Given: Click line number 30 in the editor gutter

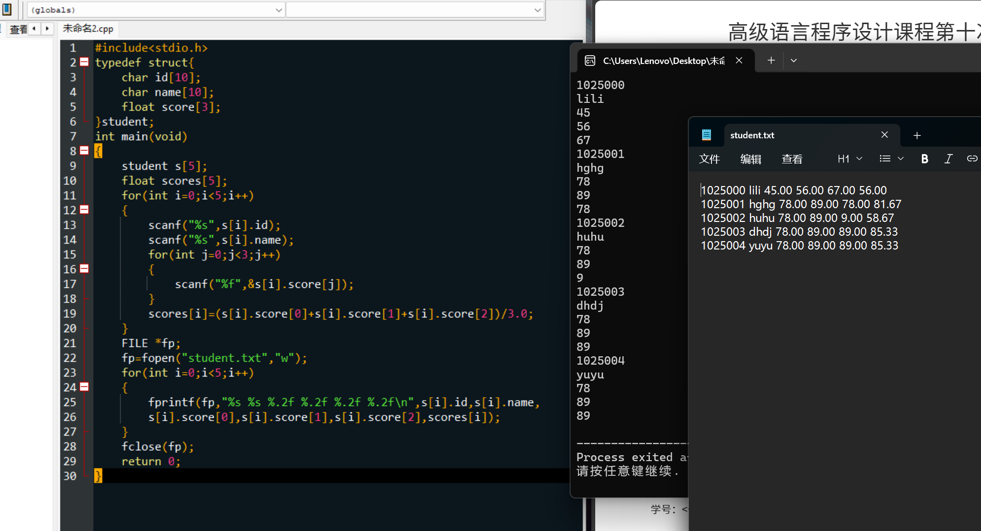Looking at the screenshot, I should coord(70,476).
